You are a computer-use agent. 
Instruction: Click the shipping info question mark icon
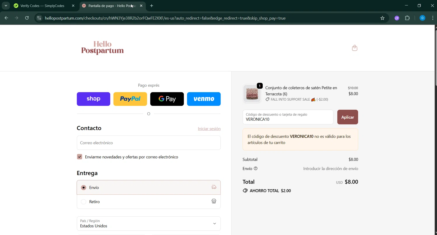point(255,168)
